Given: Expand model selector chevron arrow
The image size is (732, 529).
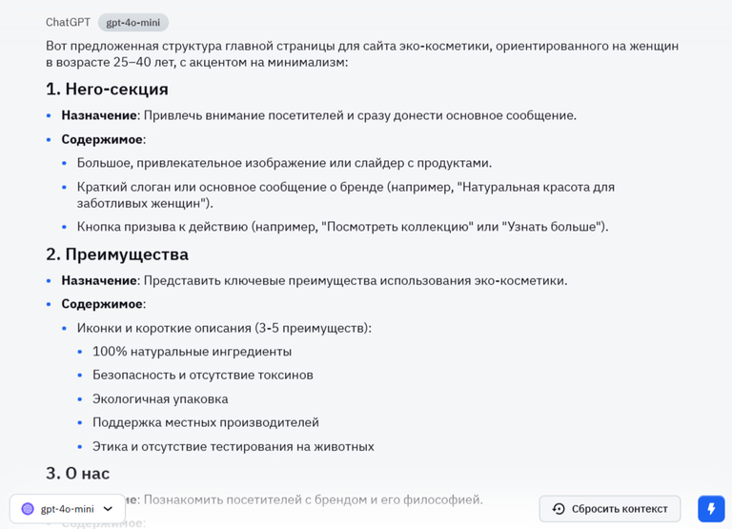Looking at the screenshot, I should click(x=108, y=508).
